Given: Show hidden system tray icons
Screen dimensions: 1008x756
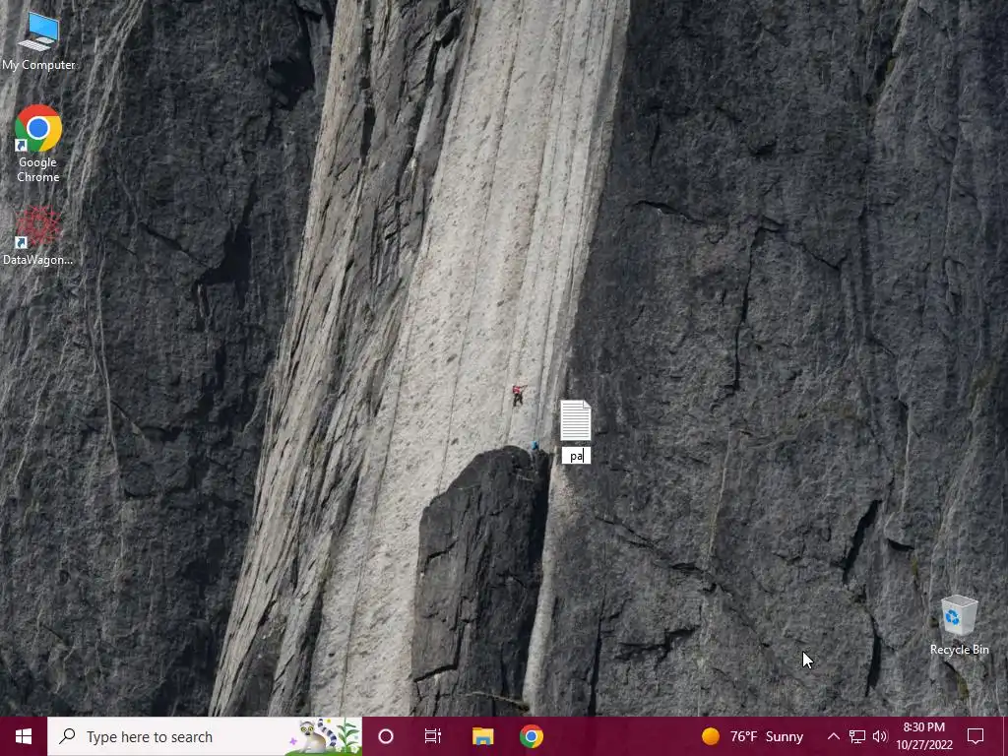Looking at the screenshot, I should [833, 736].
